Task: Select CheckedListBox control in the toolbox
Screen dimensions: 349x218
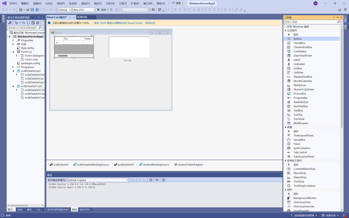Action: 303,47
